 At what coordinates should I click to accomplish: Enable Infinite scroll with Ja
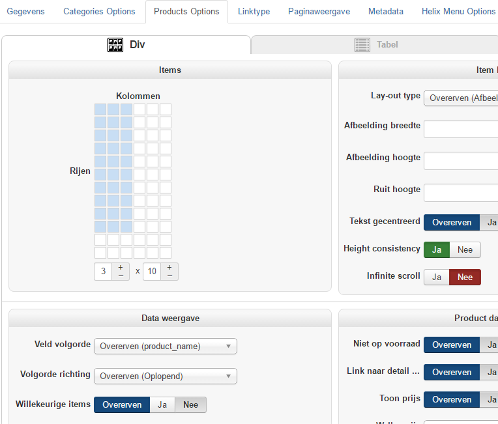(x=437, y=277)
